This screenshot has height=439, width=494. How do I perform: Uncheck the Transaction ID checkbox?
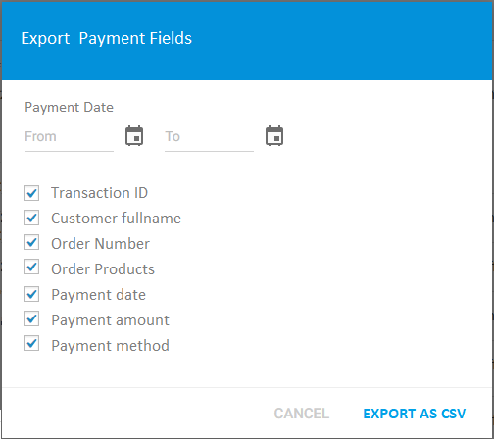tap(31, 193)
